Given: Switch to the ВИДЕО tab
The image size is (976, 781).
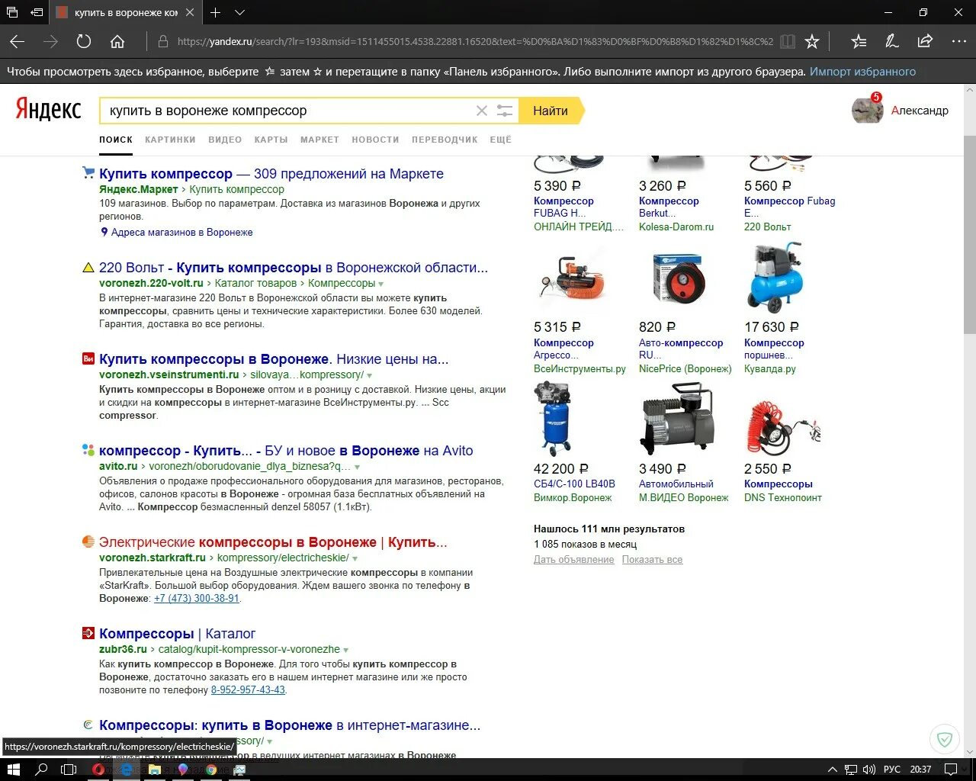Looking at the screenshot, I should (x=225, y=140).
